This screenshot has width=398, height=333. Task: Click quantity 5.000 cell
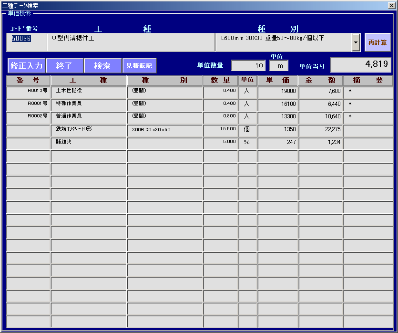[221, 144]
